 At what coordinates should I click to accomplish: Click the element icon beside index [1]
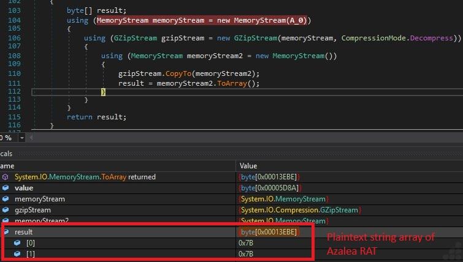(17, 254)
